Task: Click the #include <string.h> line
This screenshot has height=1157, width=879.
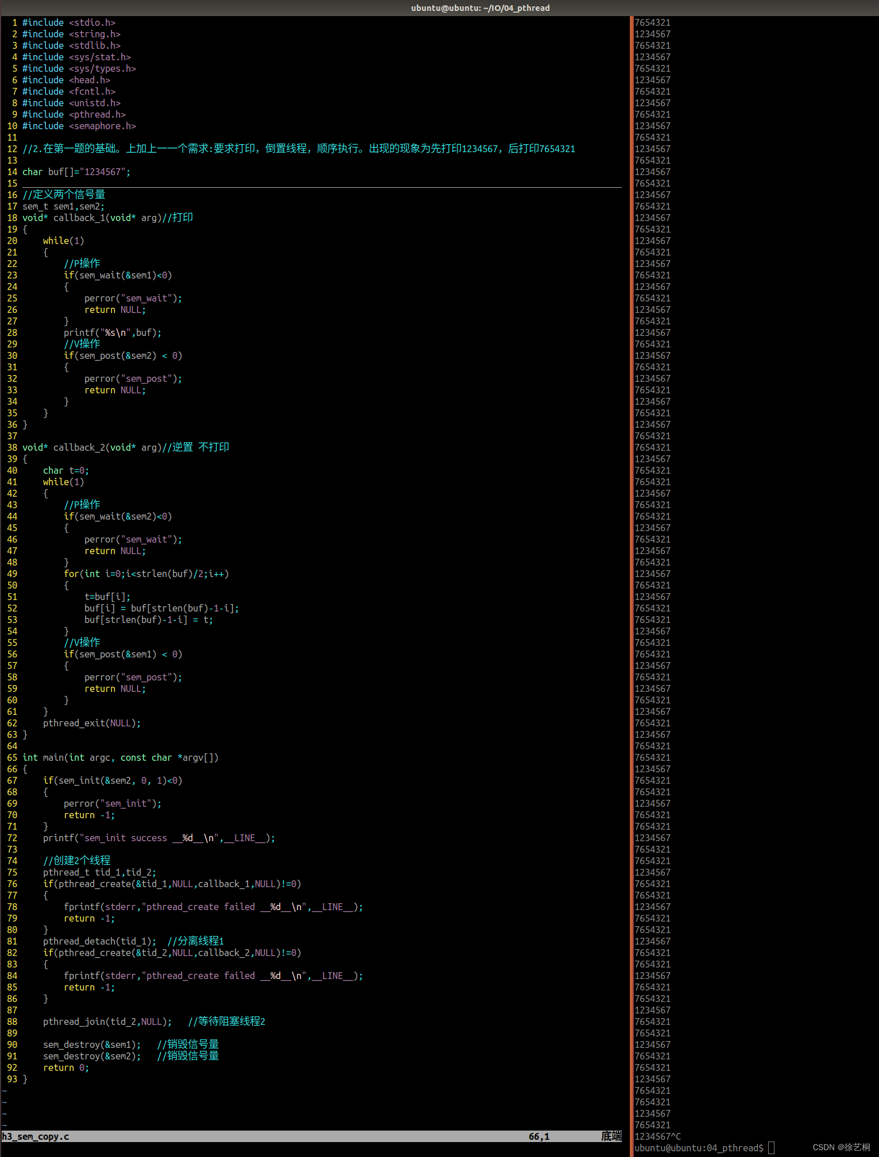Action: click(71, 34)
